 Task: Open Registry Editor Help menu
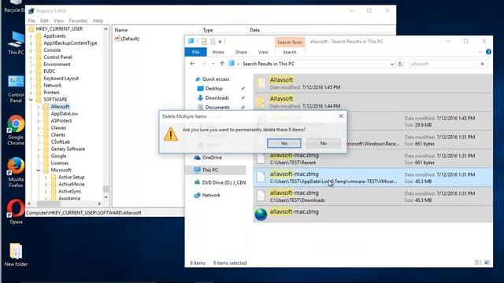[98, 20]
